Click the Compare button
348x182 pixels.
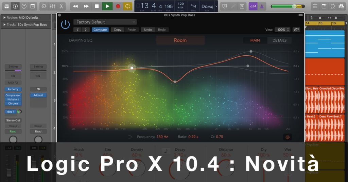tap(100, 30)
